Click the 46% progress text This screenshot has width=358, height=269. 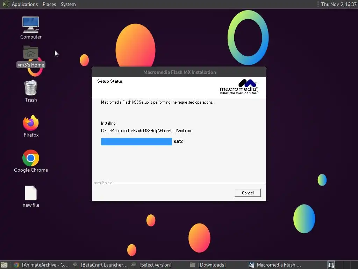tap(179, 142)
